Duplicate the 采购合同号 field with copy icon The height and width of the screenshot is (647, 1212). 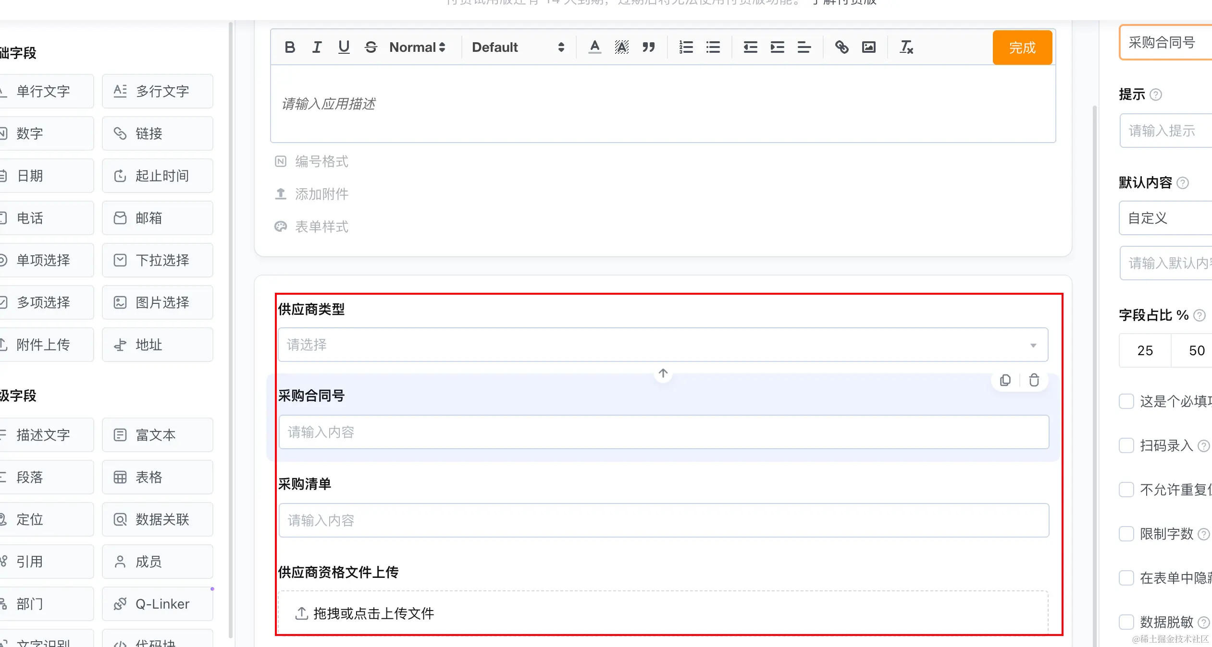point(1005,381)
